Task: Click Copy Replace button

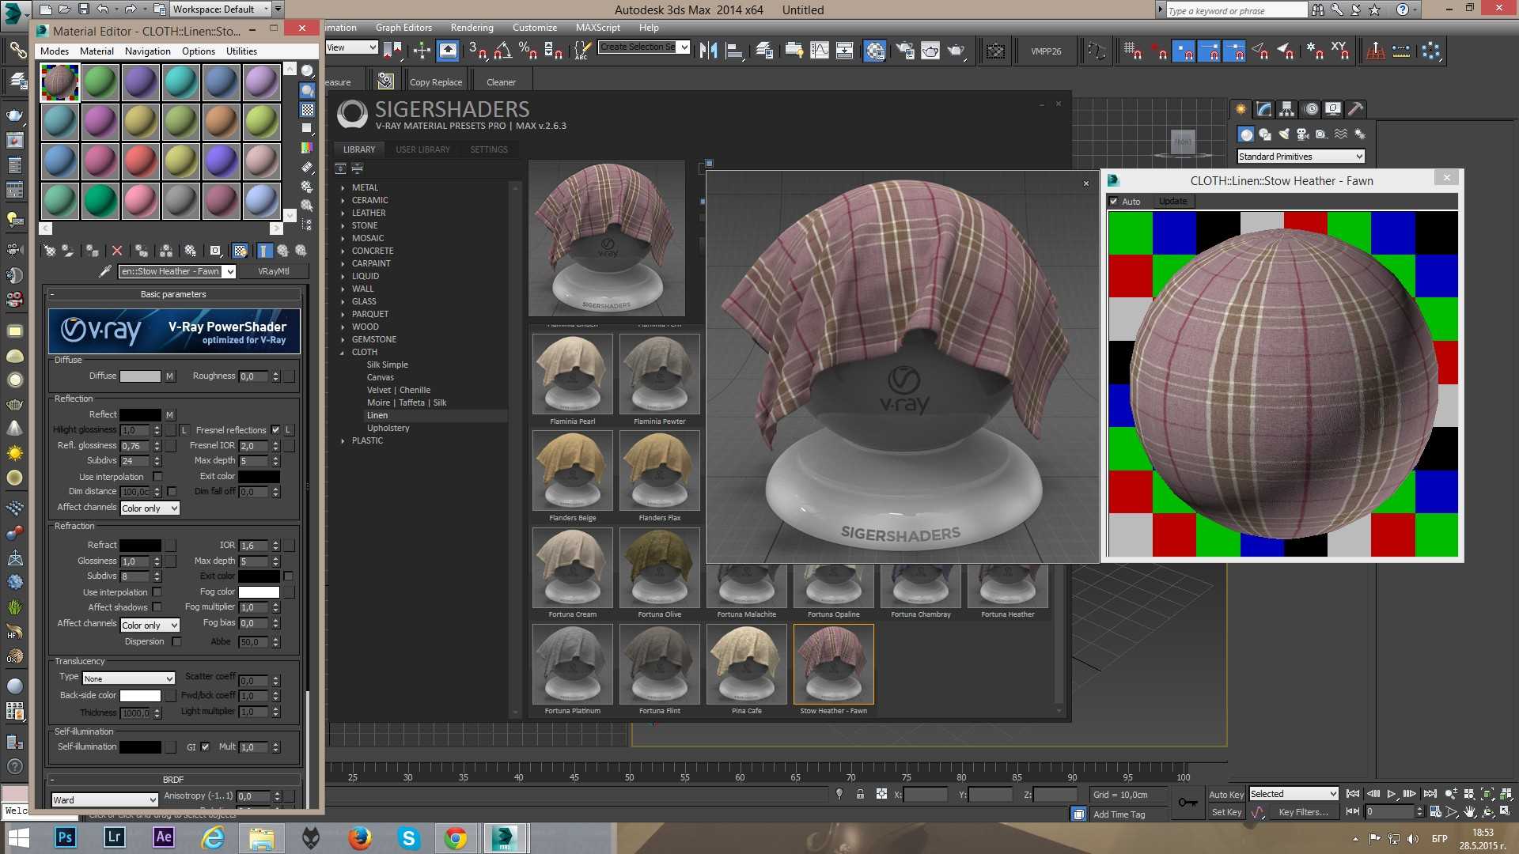Action: click(436, 82)
